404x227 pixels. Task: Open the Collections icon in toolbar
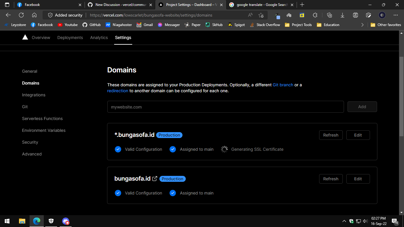(329, 15)
